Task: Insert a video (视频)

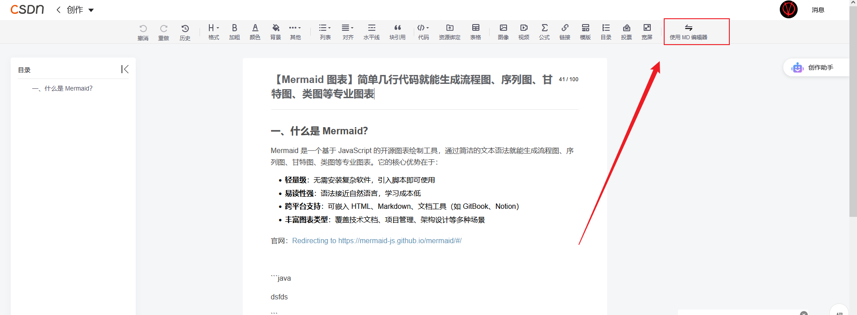Action: [524, 32]
